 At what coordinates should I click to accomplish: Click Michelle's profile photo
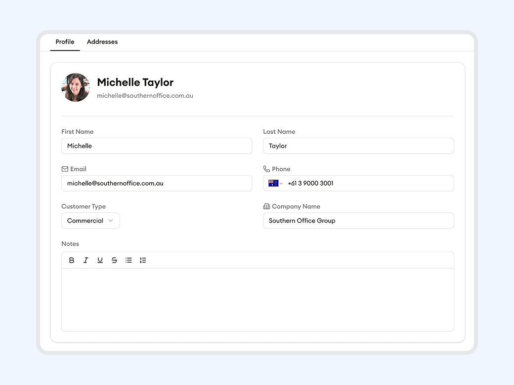pyautogui.click(x=76, y=87)
